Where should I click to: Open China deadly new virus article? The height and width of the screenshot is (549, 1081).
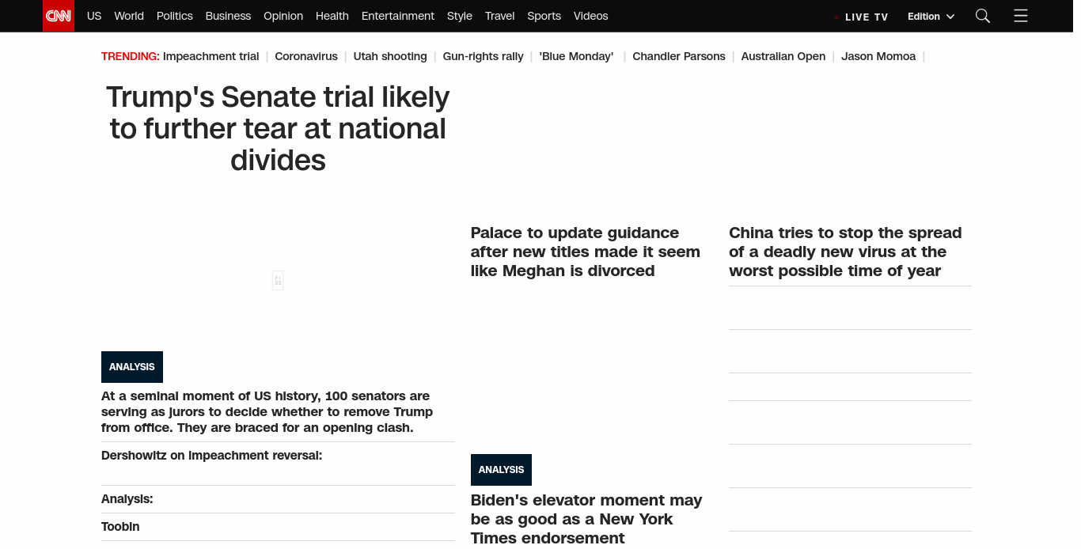[844, 252]
